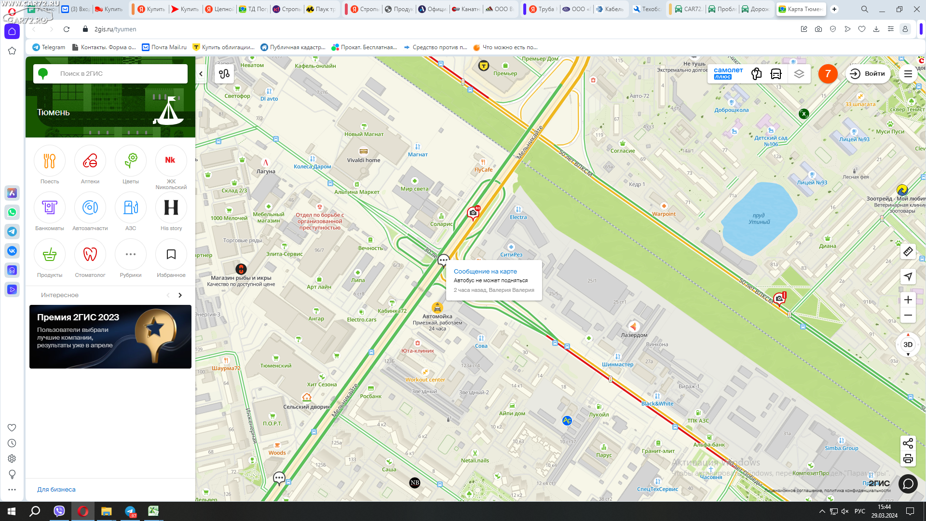926x521 pixels.
Task: Click the Пруд Утиный label on map
Action: (759, 219)
